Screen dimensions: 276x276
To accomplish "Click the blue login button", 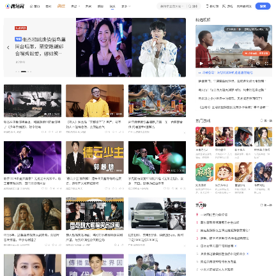I will [x=263, y=6].
